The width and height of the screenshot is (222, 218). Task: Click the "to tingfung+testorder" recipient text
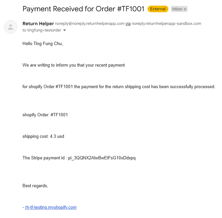click(42, 30)
